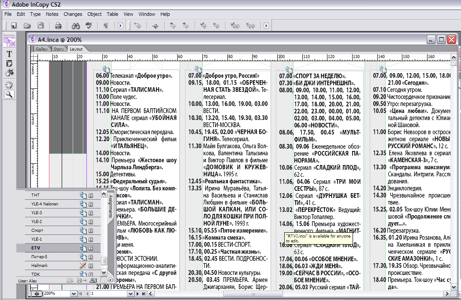The image size is (461, 300).
Task: Reject the current change
Action: (x=216, y=26)
